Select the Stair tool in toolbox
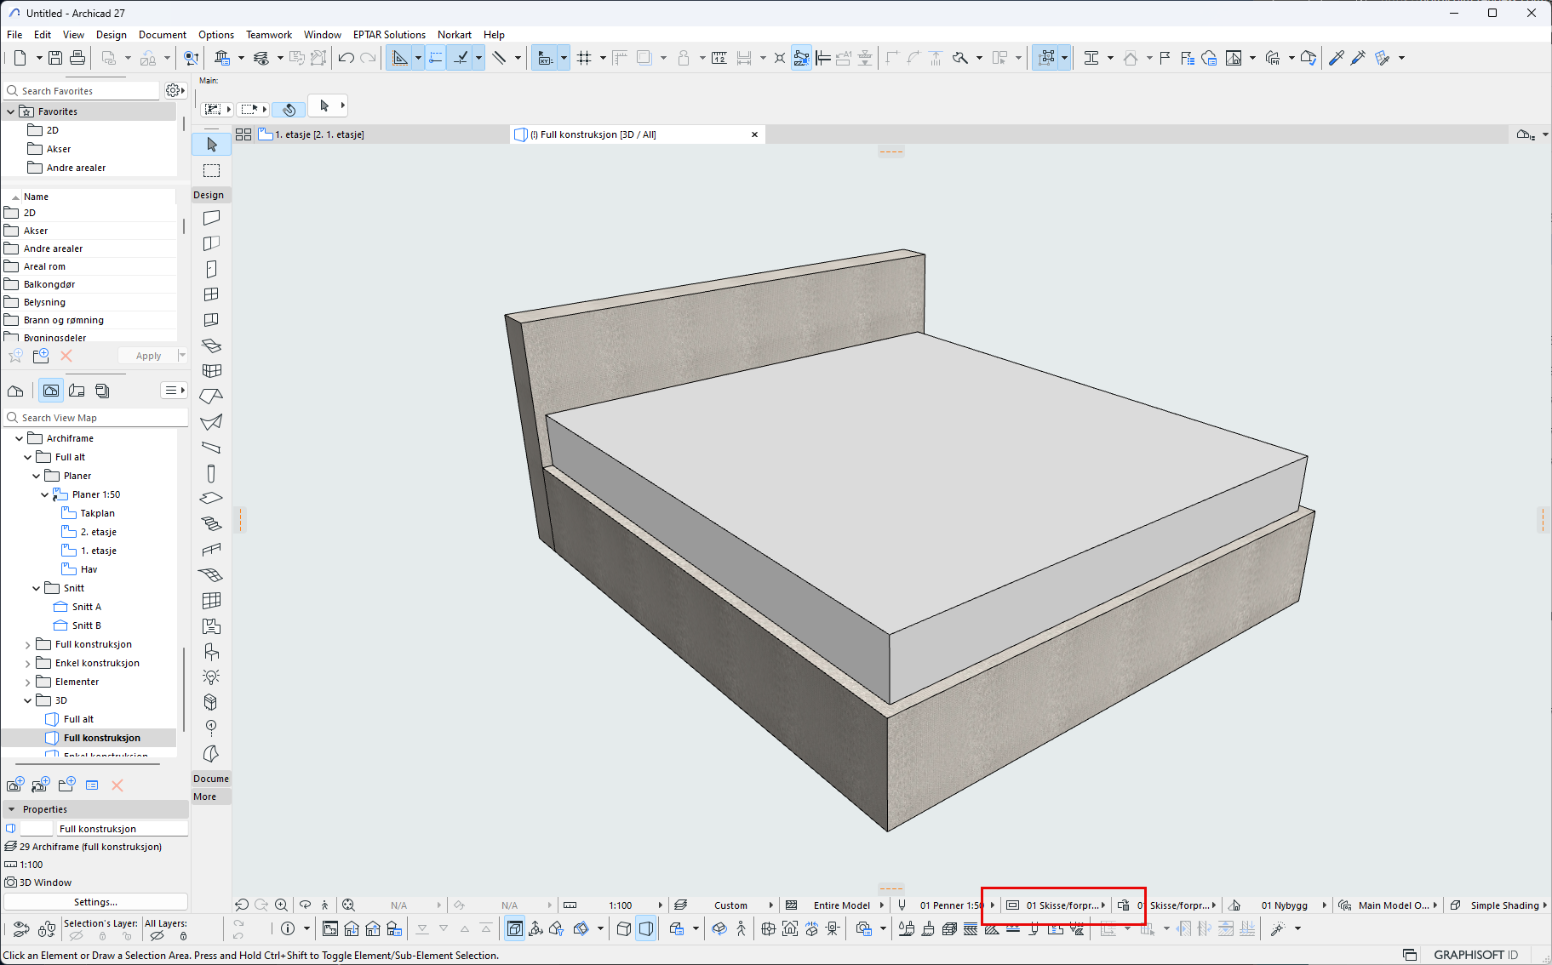 point(212,523)
